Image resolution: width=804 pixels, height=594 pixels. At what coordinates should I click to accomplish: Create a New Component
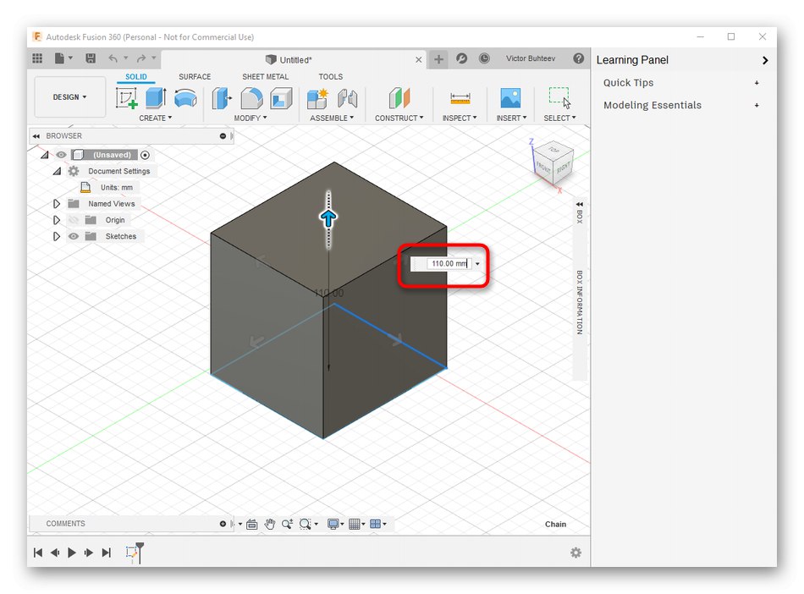[x=317, y=98]
